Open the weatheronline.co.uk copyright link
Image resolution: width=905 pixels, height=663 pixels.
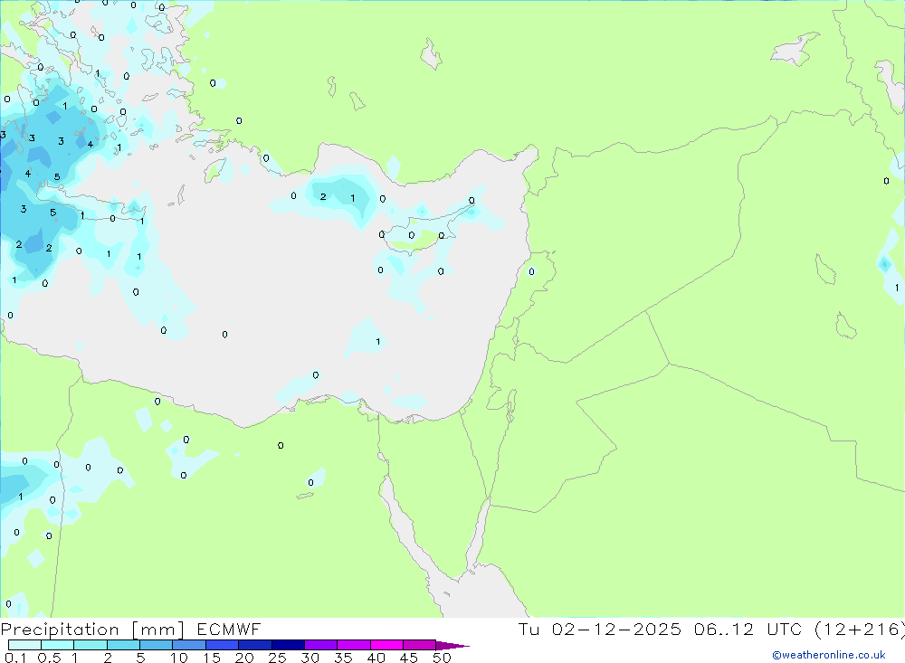click(829, 655)
